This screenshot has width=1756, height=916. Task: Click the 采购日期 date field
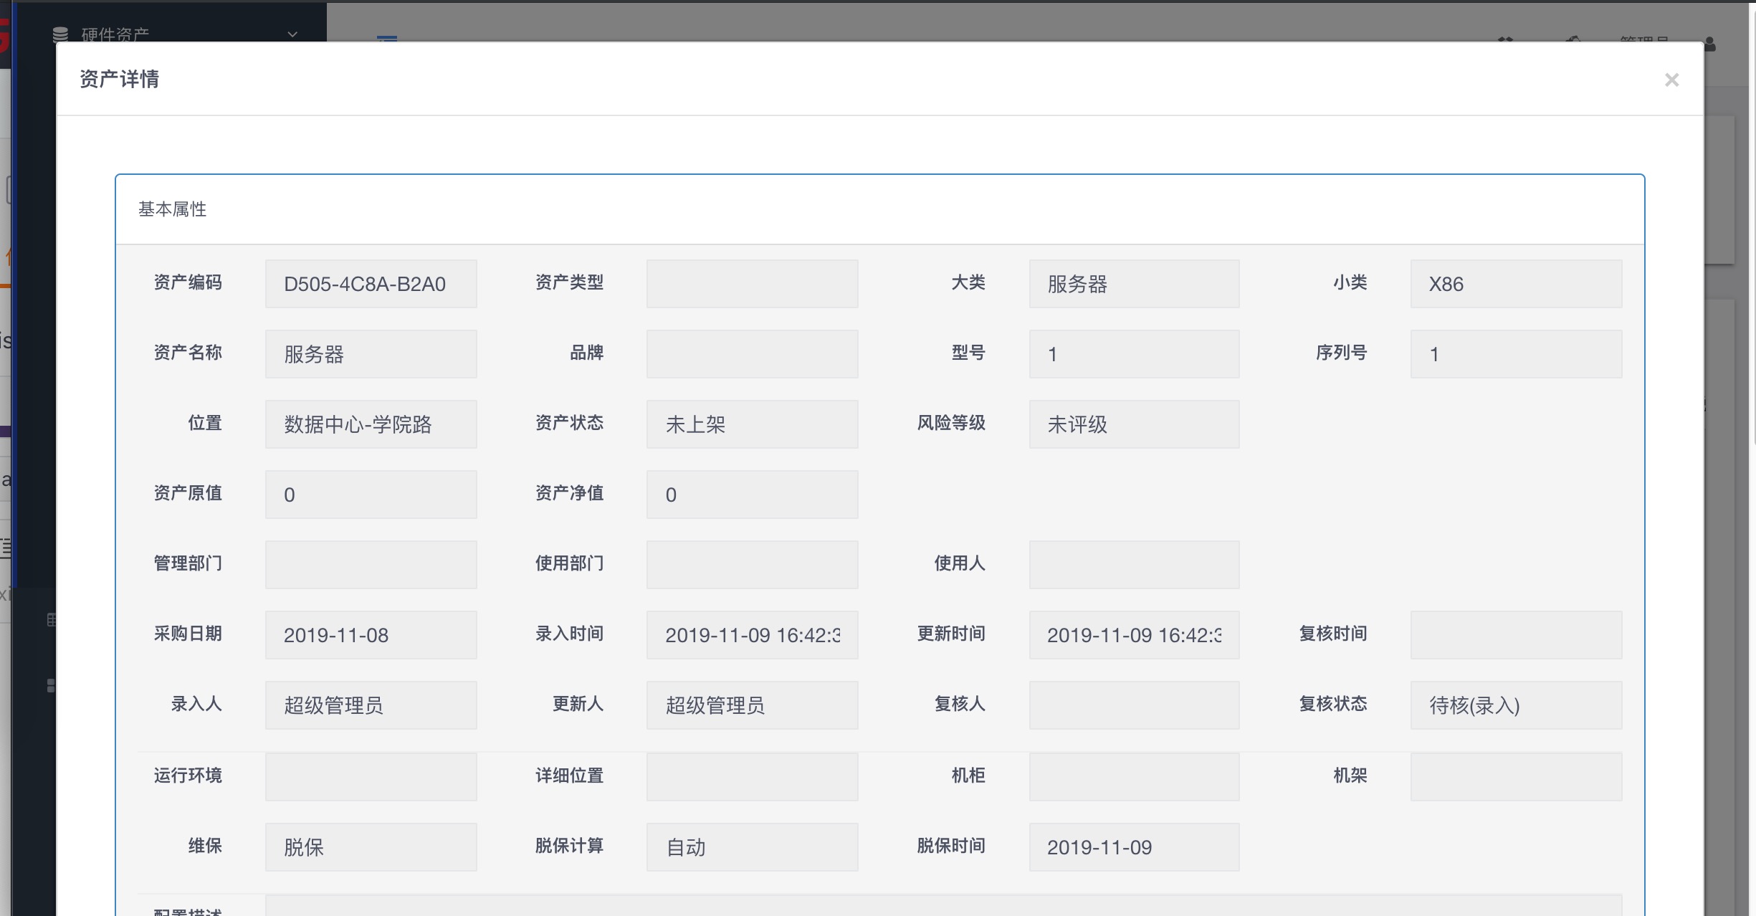371,635
